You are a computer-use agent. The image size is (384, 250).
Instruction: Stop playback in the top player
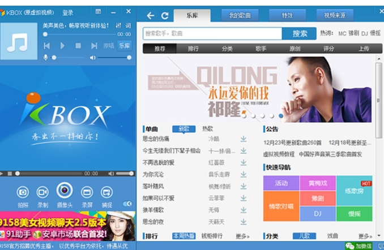[x=78, y=46]
